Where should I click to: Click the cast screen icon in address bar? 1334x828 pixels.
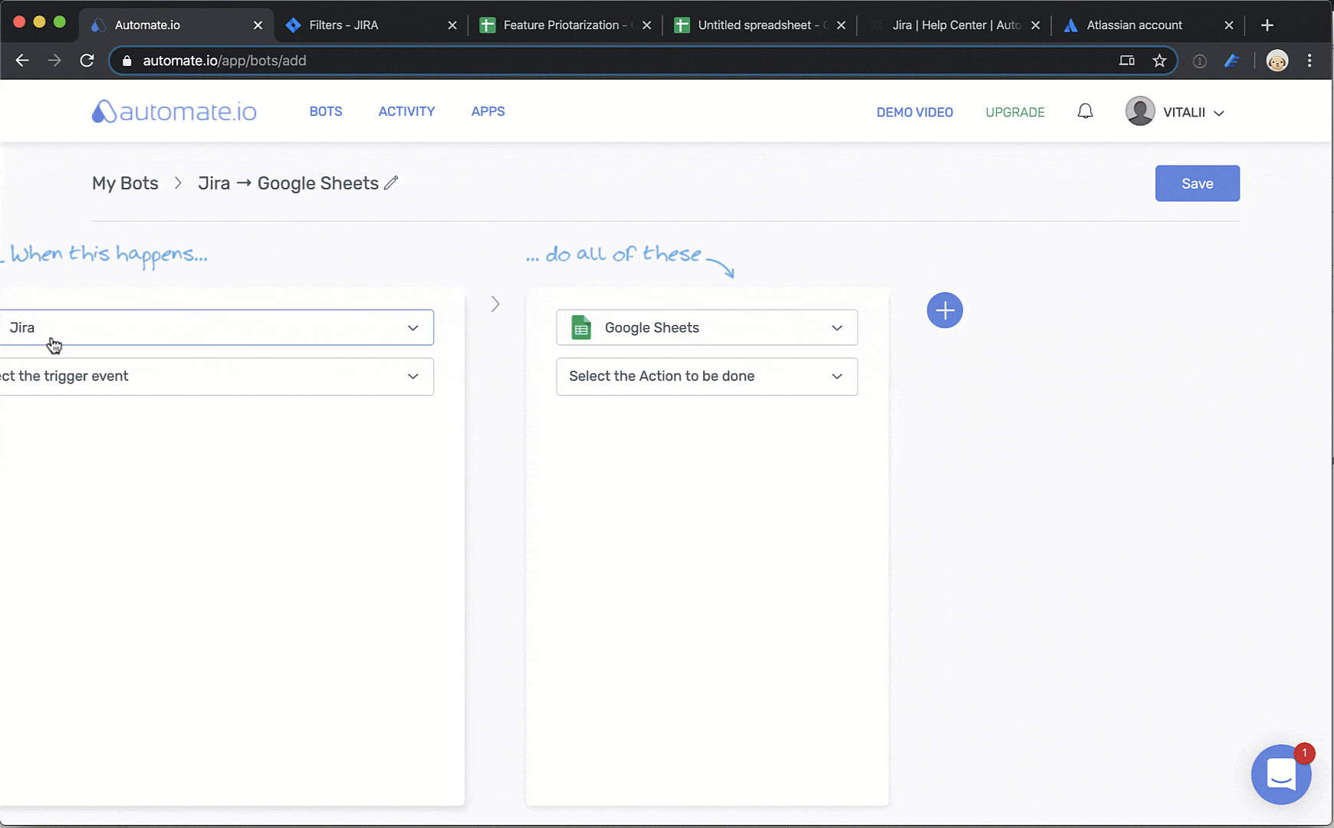(x=1126, y=61)
